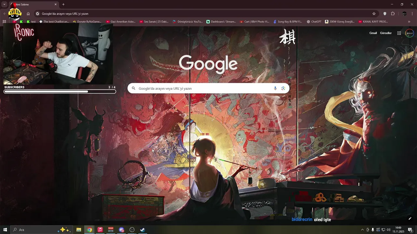
Task: Click the home icon in Chrome toolbar
Action: click(28, 14)
